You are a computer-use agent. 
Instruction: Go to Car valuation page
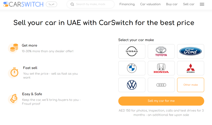[x=150, y=4]
